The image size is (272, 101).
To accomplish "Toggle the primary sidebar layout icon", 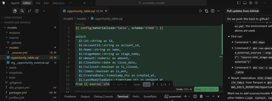I will (239, 3).
